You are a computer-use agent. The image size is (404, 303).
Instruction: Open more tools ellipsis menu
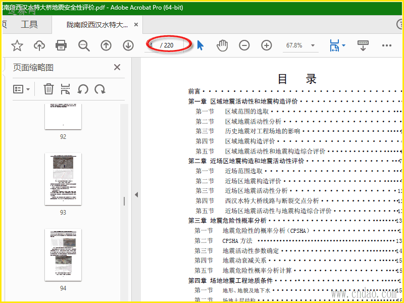[387, 45]
